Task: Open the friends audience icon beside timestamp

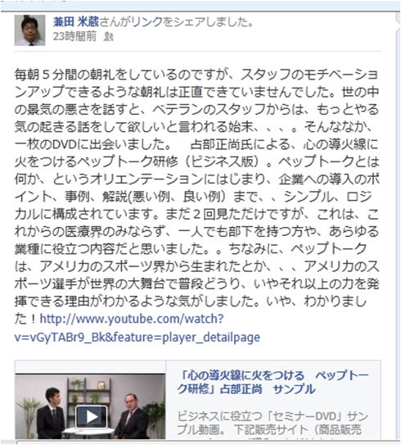Action: click(108, 37)
